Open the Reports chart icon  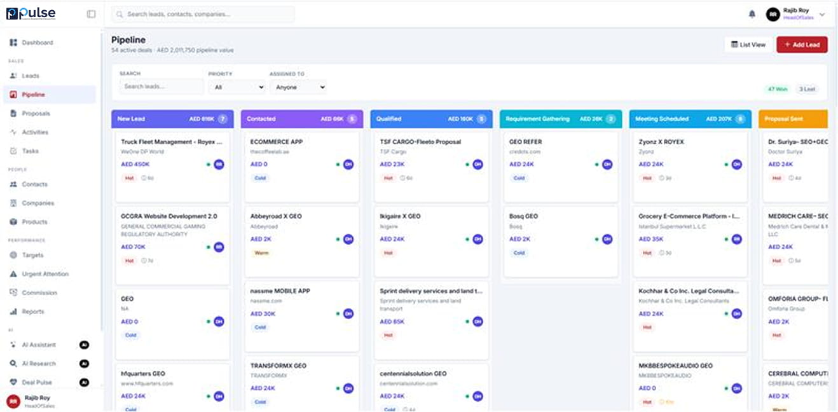13,312
